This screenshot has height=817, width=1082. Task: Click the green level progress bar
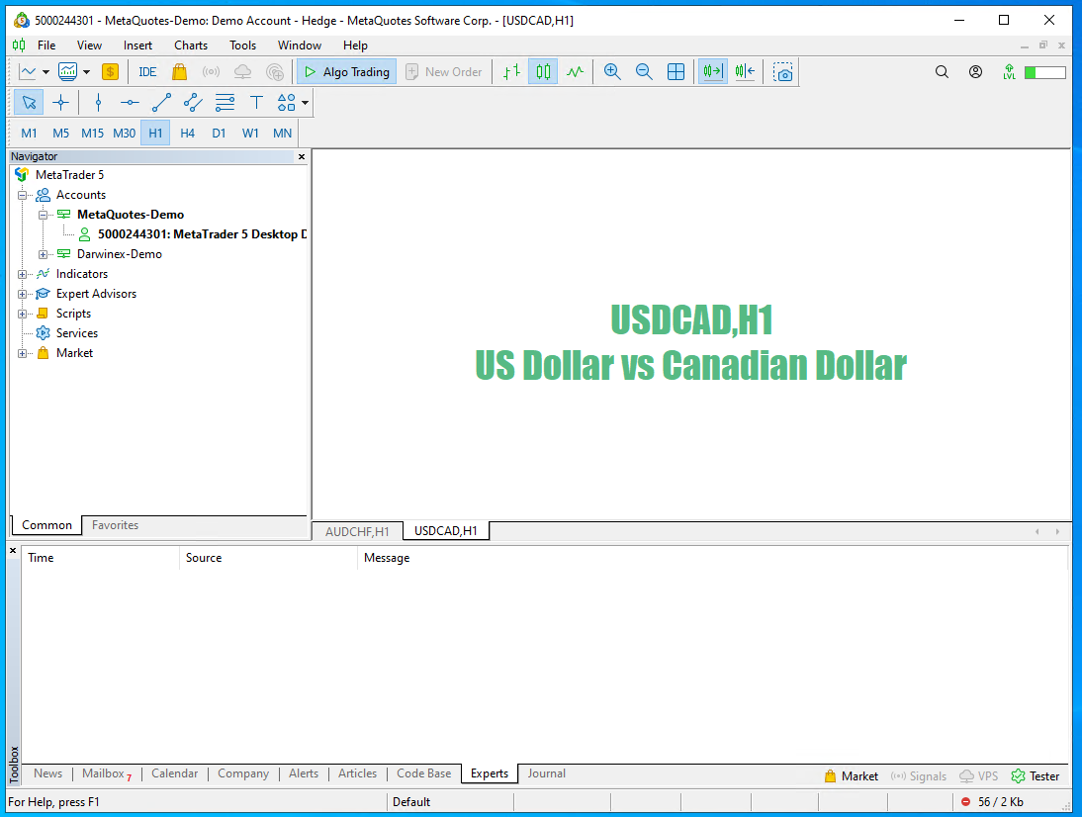(x=1044, y=72)
